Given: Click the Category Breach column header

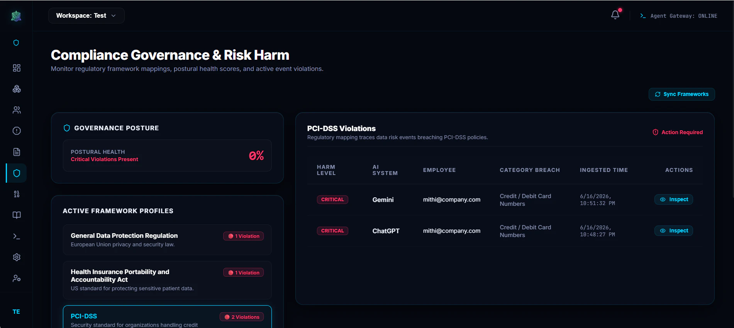Looking at the screenshot, I should [529, 170].
